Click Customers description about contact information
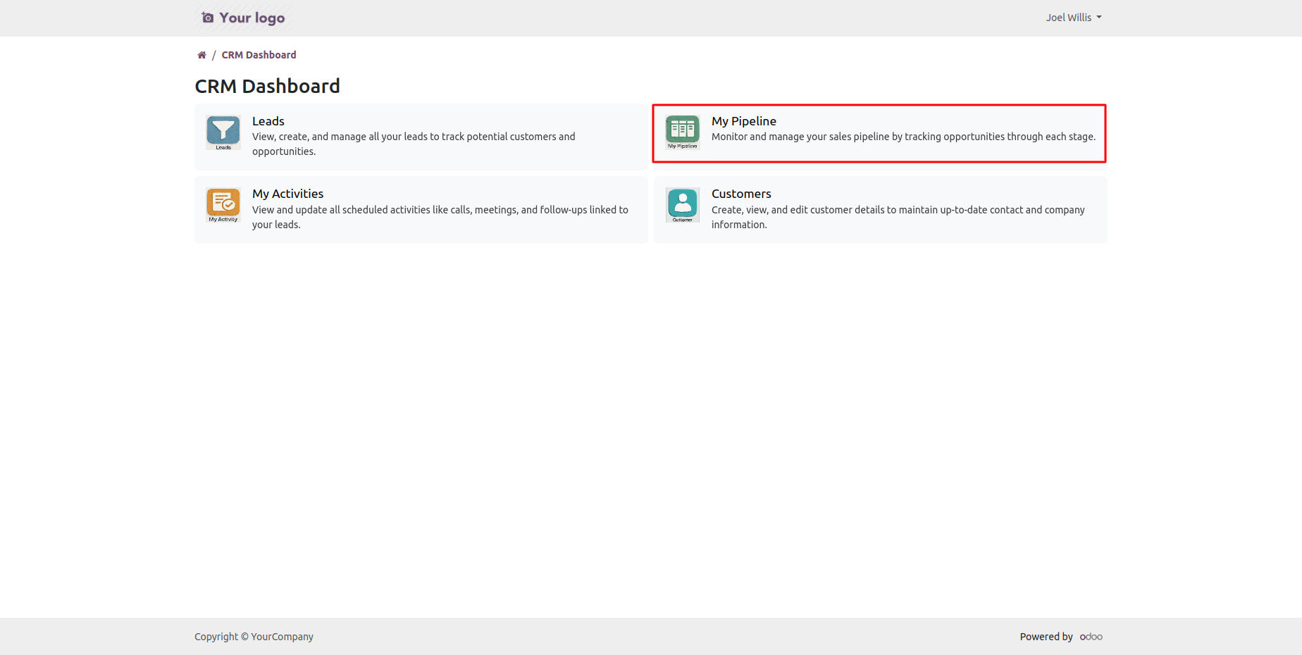Image resolution: width=1302 pixels, height=655 pixels. (898, 217)
